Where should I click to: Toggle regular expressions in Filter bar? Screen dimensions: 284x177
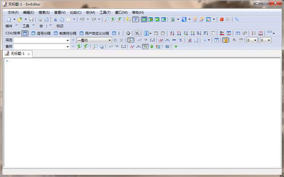coord(139,40)
